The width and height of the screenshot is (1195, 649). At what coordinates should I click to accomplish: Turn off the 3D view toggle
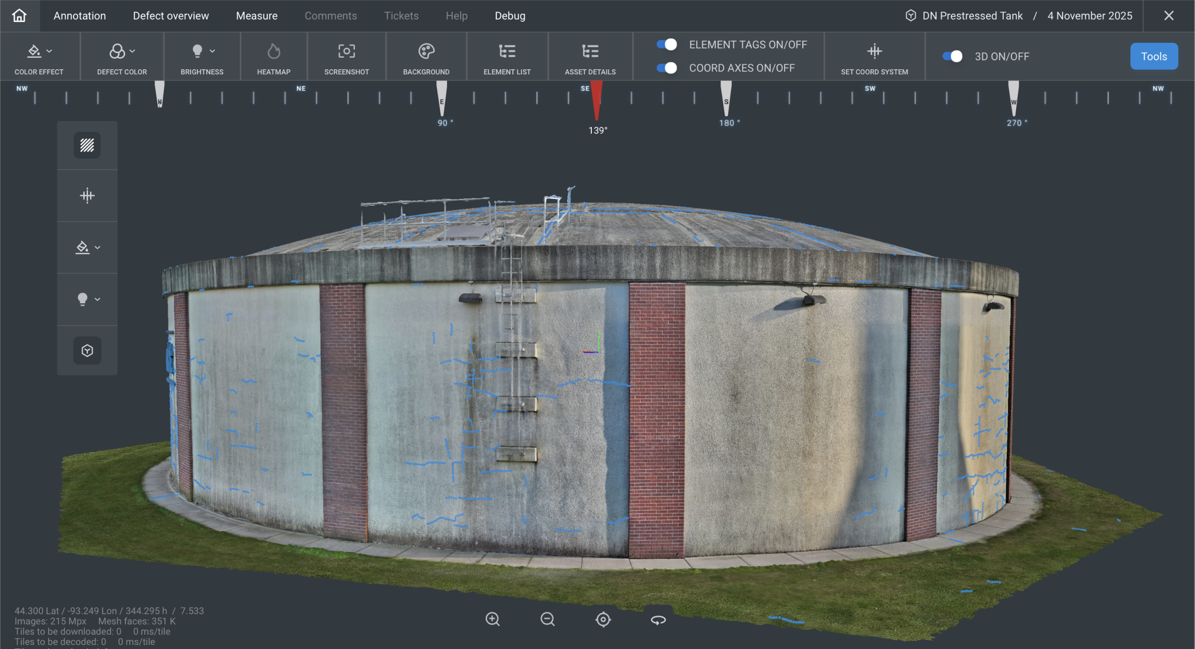coord(952,56)
